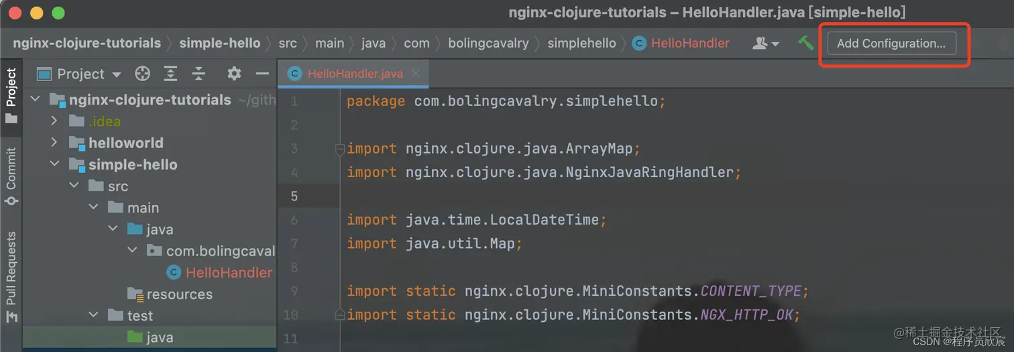Viewport: 1014px width, 352px height.
Task: Expand the helloworld module
Action: (x=55, y=143)
